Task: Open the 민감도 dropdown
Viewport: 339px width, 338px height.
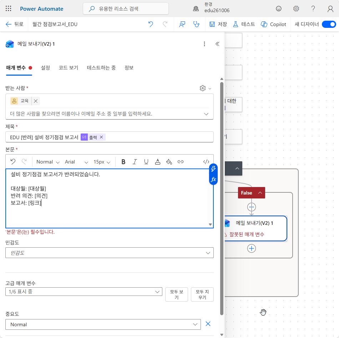Action: 110,253
